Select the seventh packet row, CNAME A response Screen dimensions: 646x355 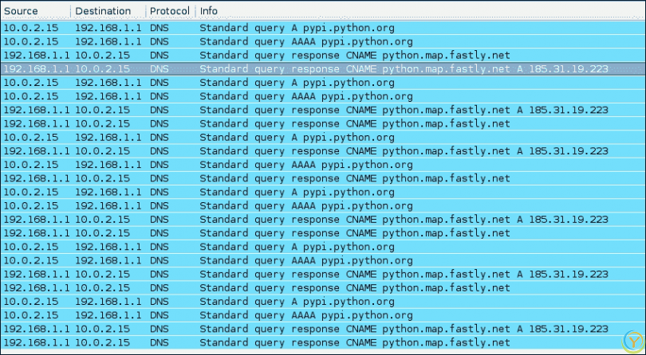[319, 110]
